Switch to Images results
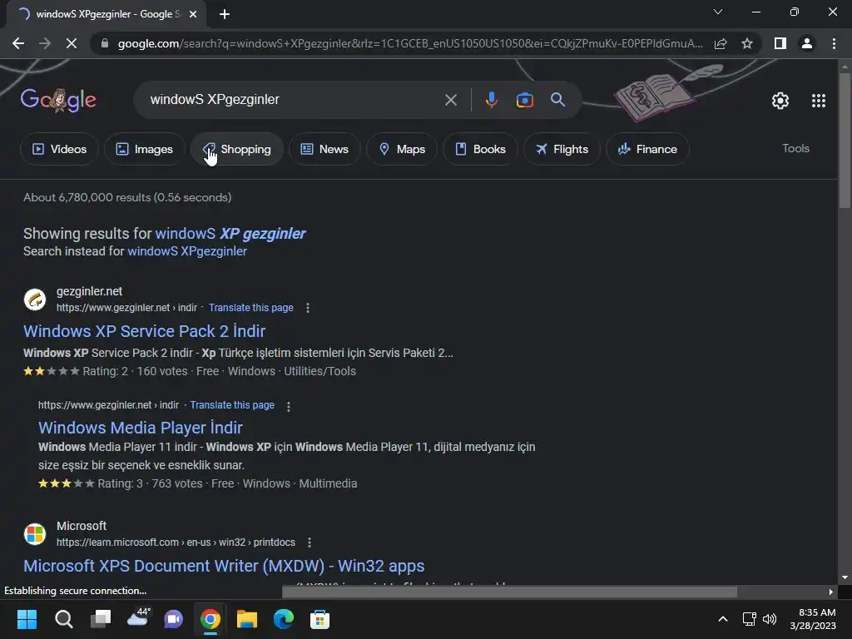This screenshot has width=852, height=639. pyautogui.click(x=145, y=149)
